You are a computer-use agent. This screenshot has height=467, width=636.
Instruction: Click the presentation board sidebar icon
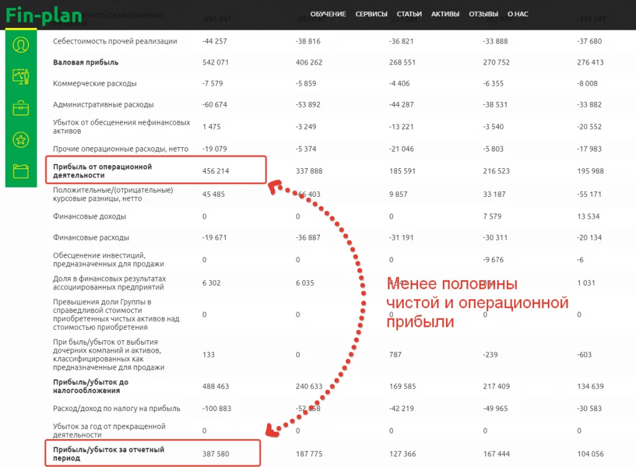[x=20, y=76]
